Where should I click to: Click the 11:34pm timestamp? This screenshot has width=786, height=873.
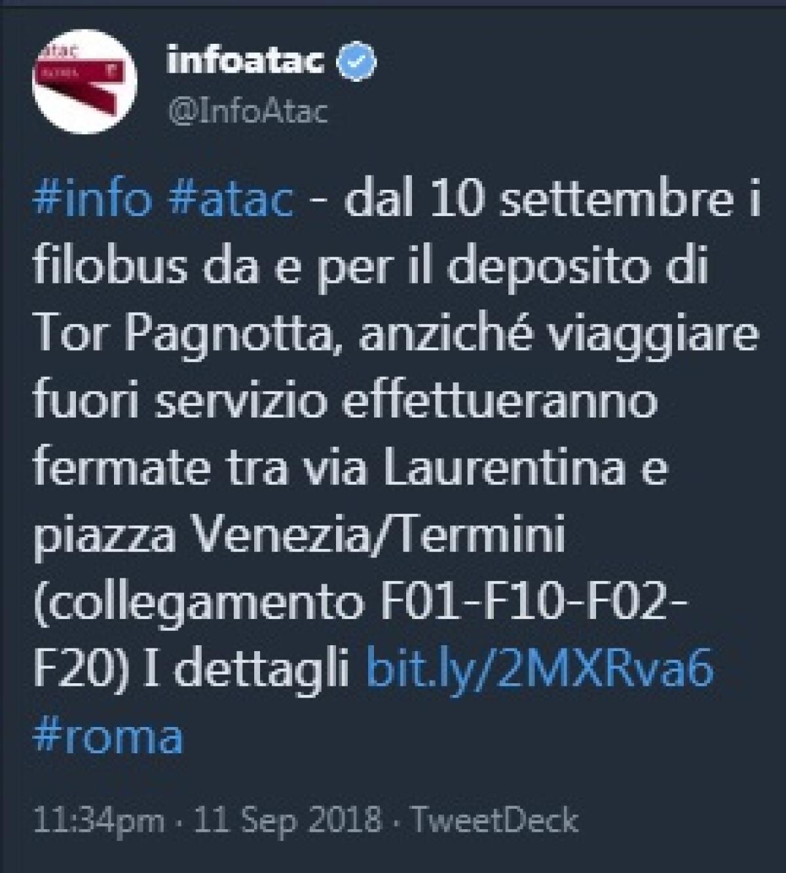pyautogui.click(x=98, y=821)
